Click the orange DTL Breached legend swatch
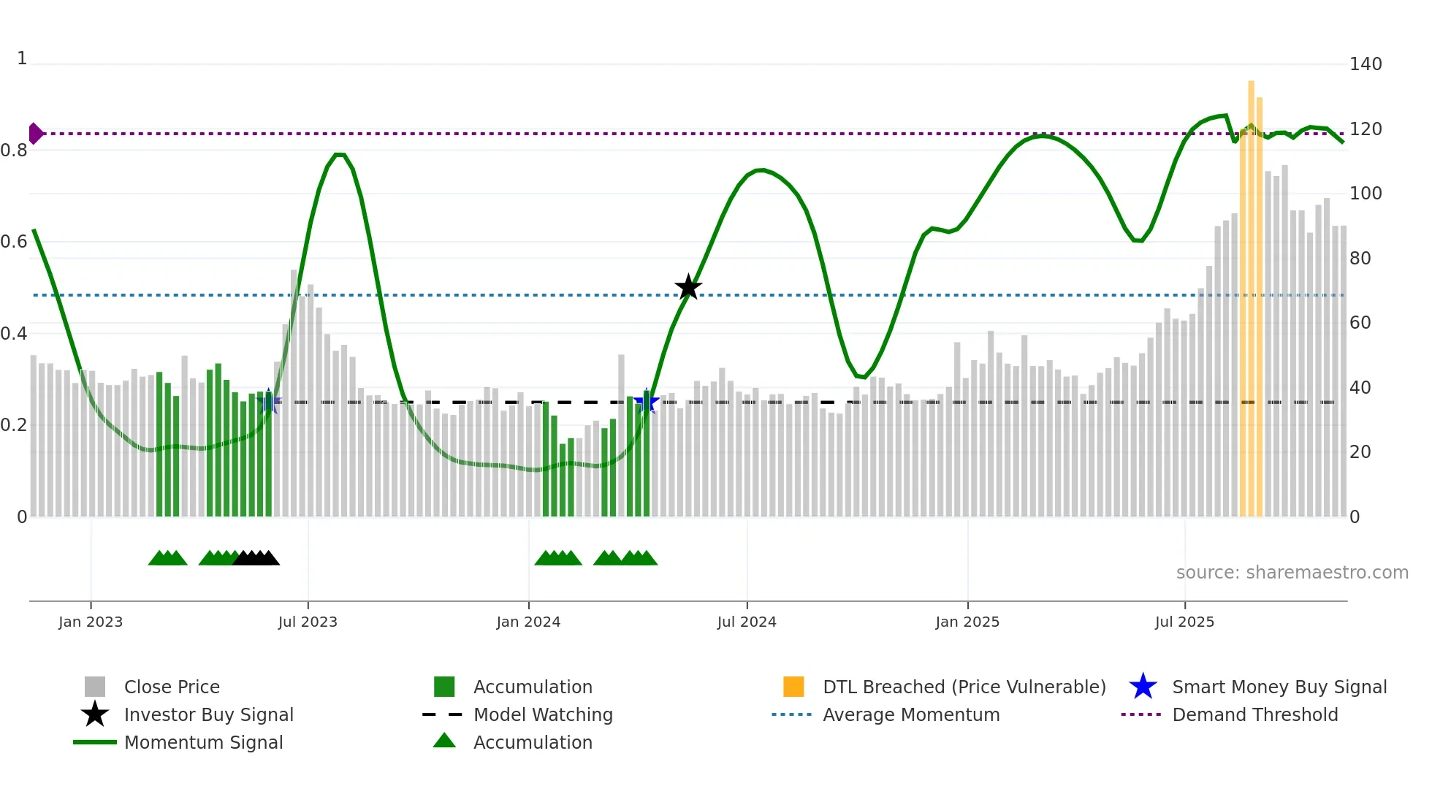The image size is (1432, 805). pos(793,687)
